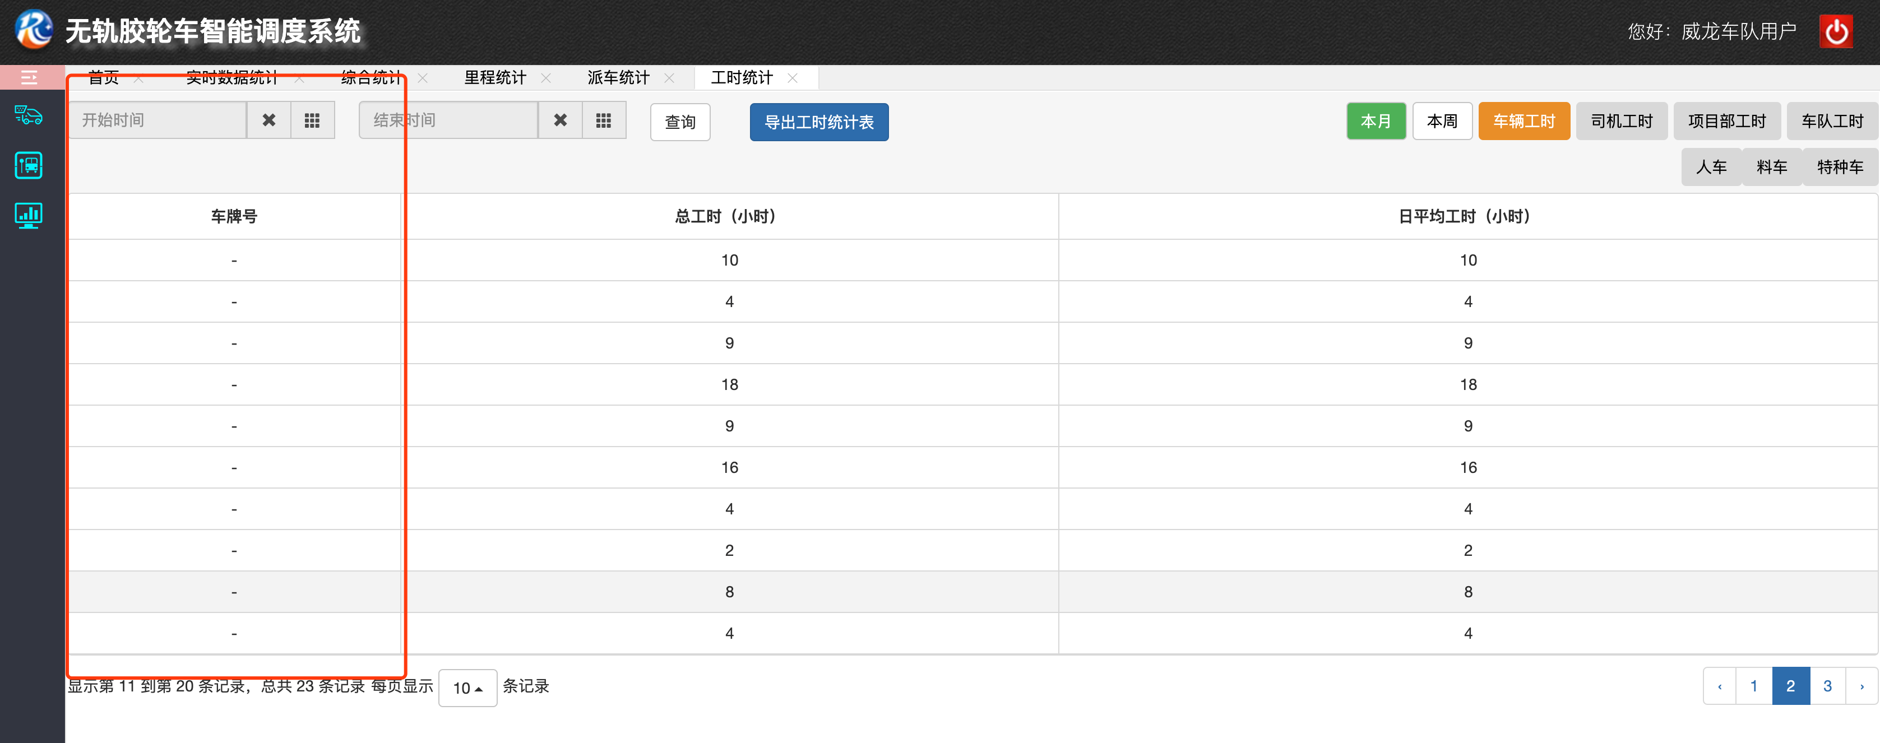Click the 查询 button

[x=679, y=122]
